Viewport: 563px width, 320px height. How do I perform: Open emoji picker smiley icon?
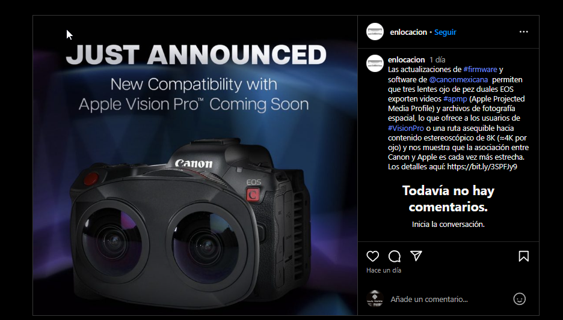coord(519,299)
